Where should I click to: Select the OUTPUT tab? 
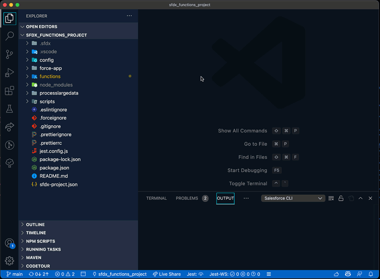[225, 198]
